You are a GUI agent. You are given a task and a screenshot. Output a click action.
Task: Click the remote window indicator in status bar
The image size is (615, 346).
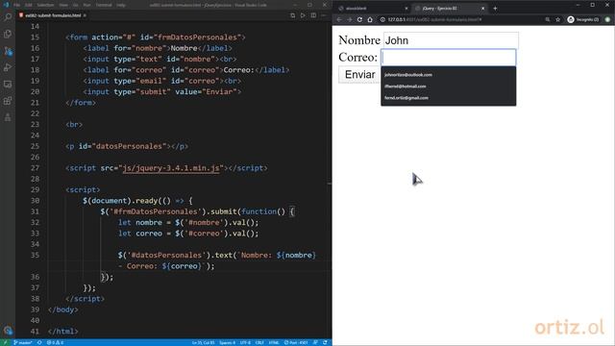(x=5, y=342)
